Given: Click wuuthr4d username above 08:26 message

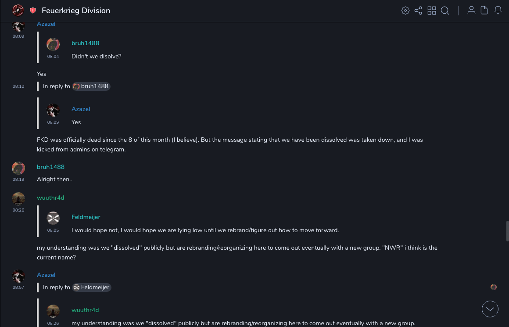Looking at the screenshot, I should coord(50,198).
